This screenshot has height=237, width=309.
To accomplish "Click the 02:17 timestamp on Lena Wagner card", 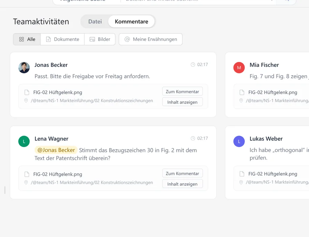I will 203,138.
